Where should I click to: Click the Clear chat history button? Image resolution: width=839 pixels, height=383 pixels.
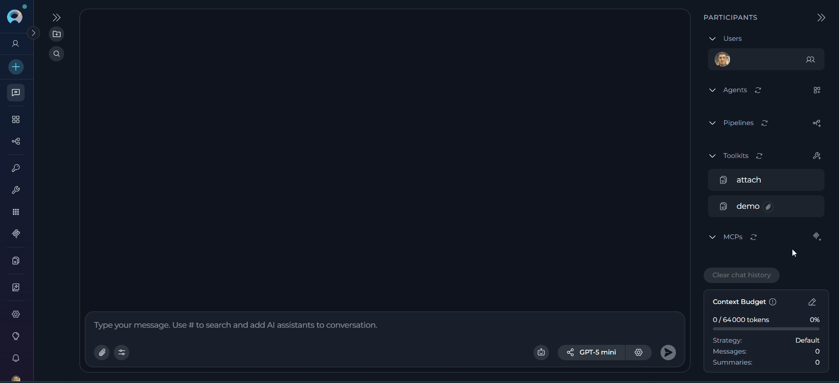741,275
